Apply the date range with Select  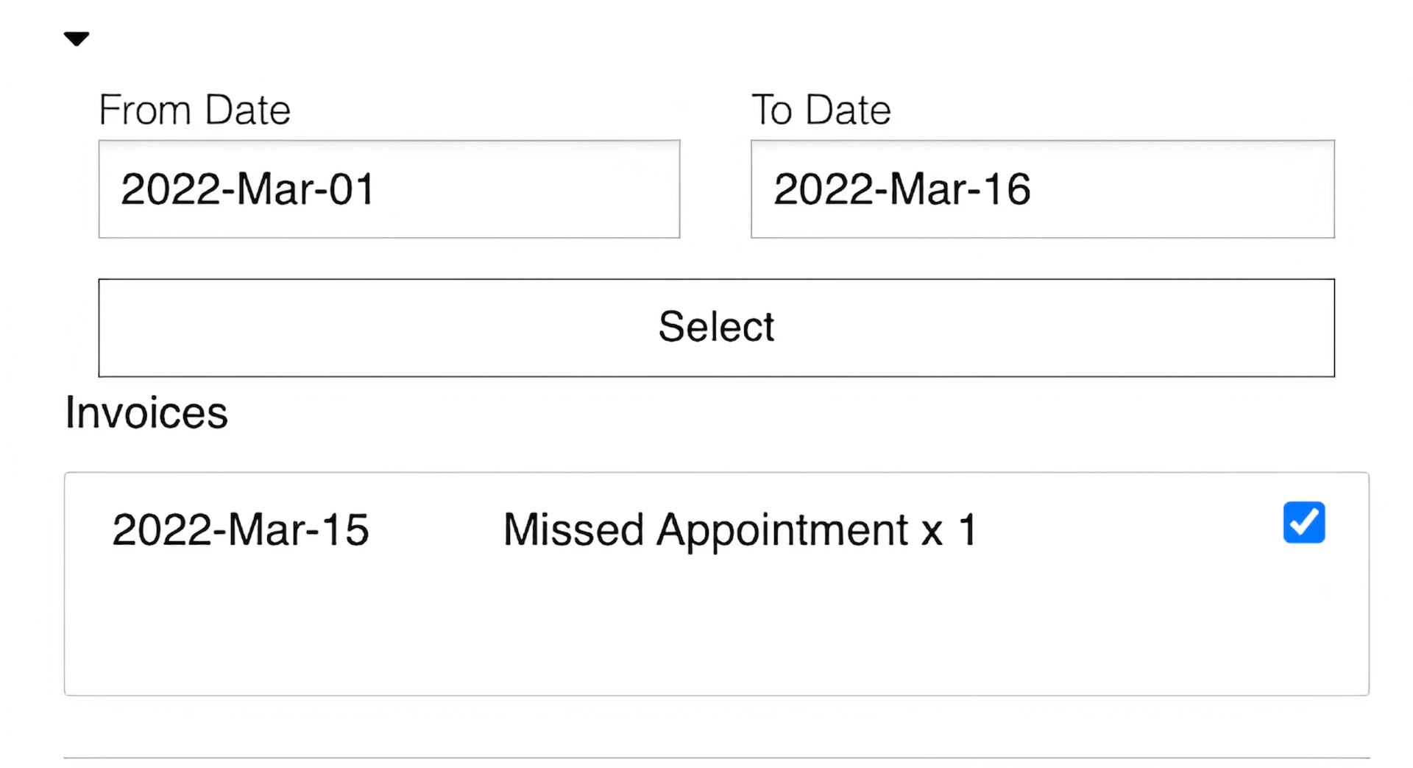[716, 328]
